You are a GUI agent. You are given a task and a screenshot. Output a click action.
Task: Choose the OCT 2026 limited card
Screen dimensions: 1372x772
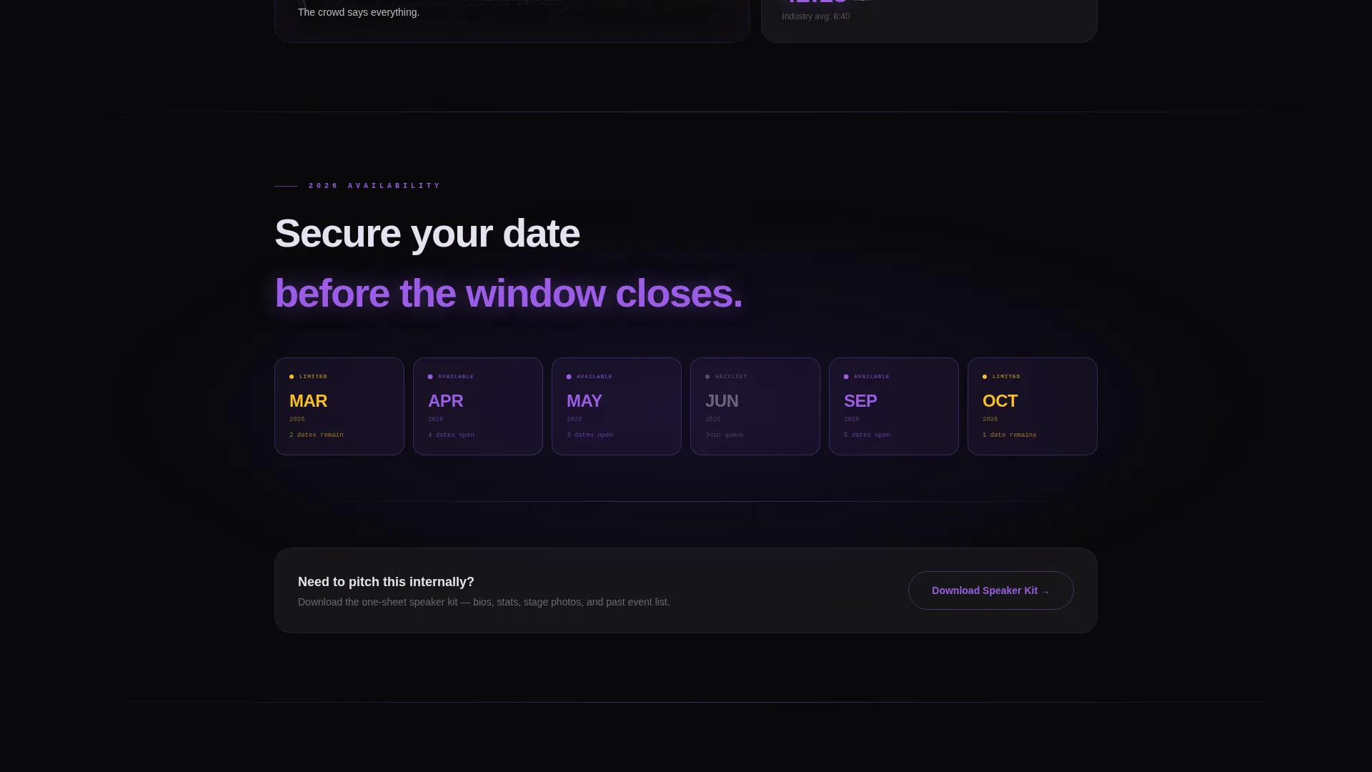pyautogui.click(x=1033, y=406)
